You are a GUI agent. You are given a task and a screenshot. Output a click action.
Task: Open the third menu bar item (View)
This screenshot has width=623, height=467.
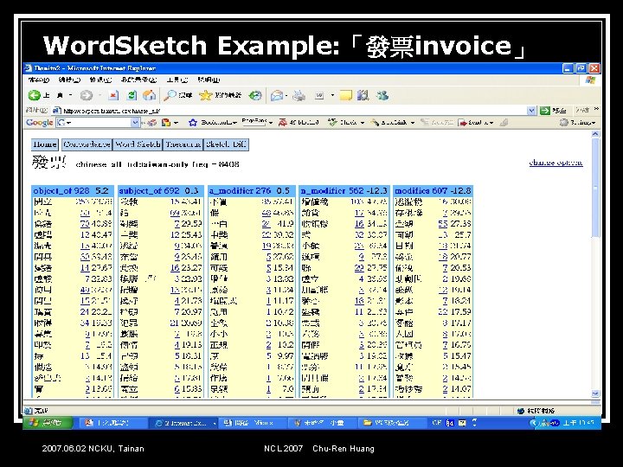[x=100, y=80]
